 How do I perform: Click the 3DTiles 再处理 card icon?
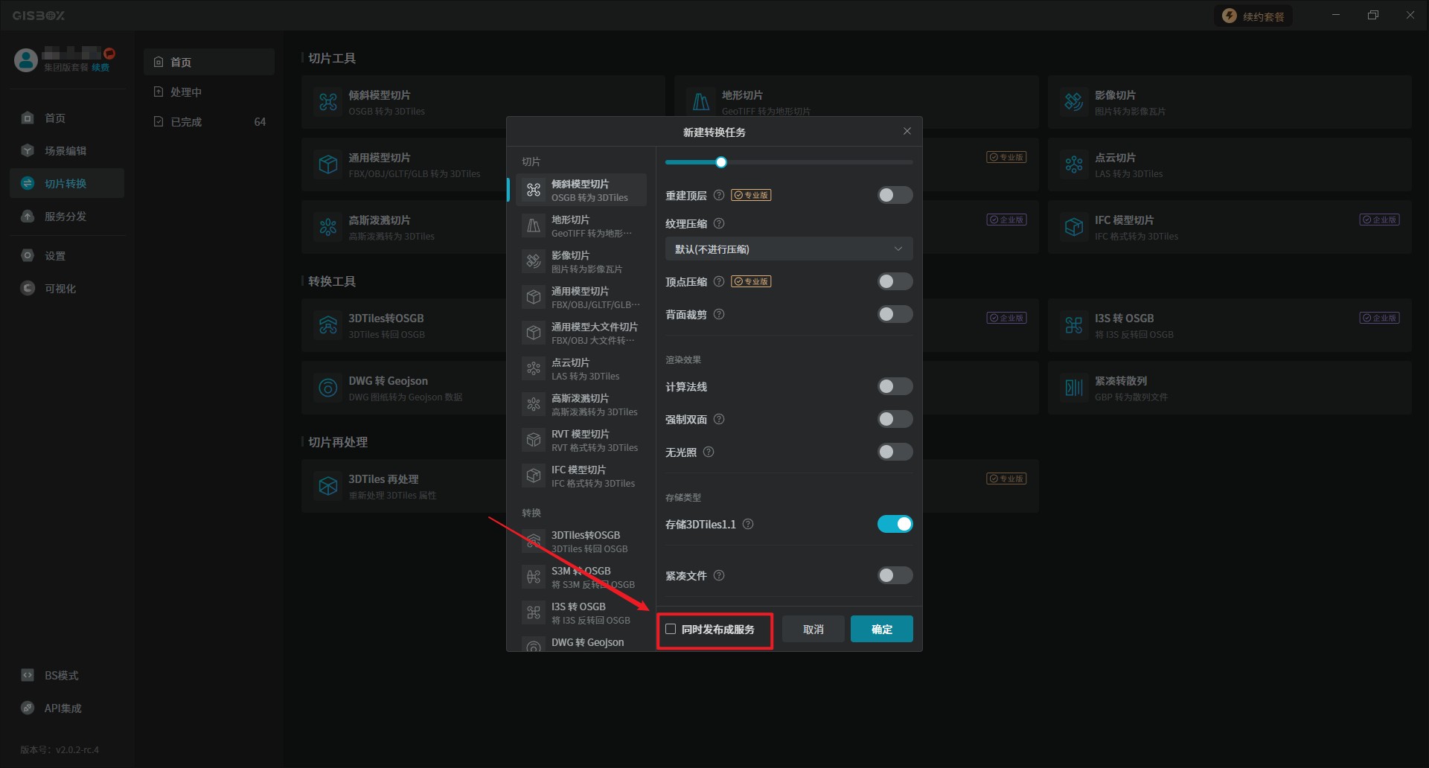tap(328, 486)
